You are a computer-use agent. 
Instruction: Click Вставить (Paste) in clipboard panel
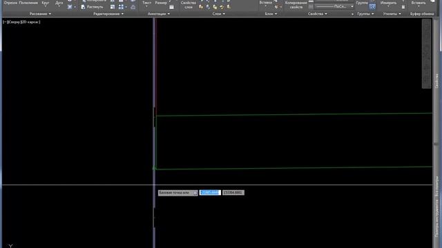419,3
